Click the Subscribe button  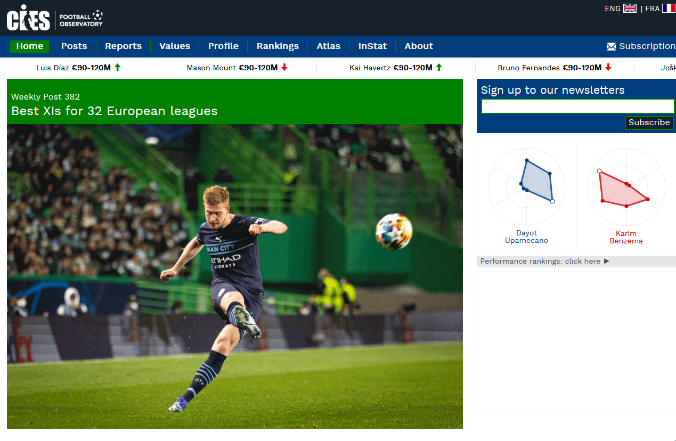(x=649, y=123)
